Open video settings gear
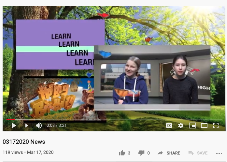The width and height of the screenshot is (227, 162). tap(181, 125)
